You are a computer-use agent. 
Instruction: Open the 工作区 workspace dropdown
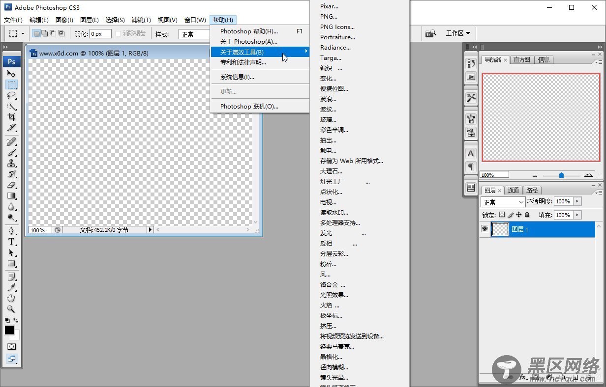pos(458,33)
